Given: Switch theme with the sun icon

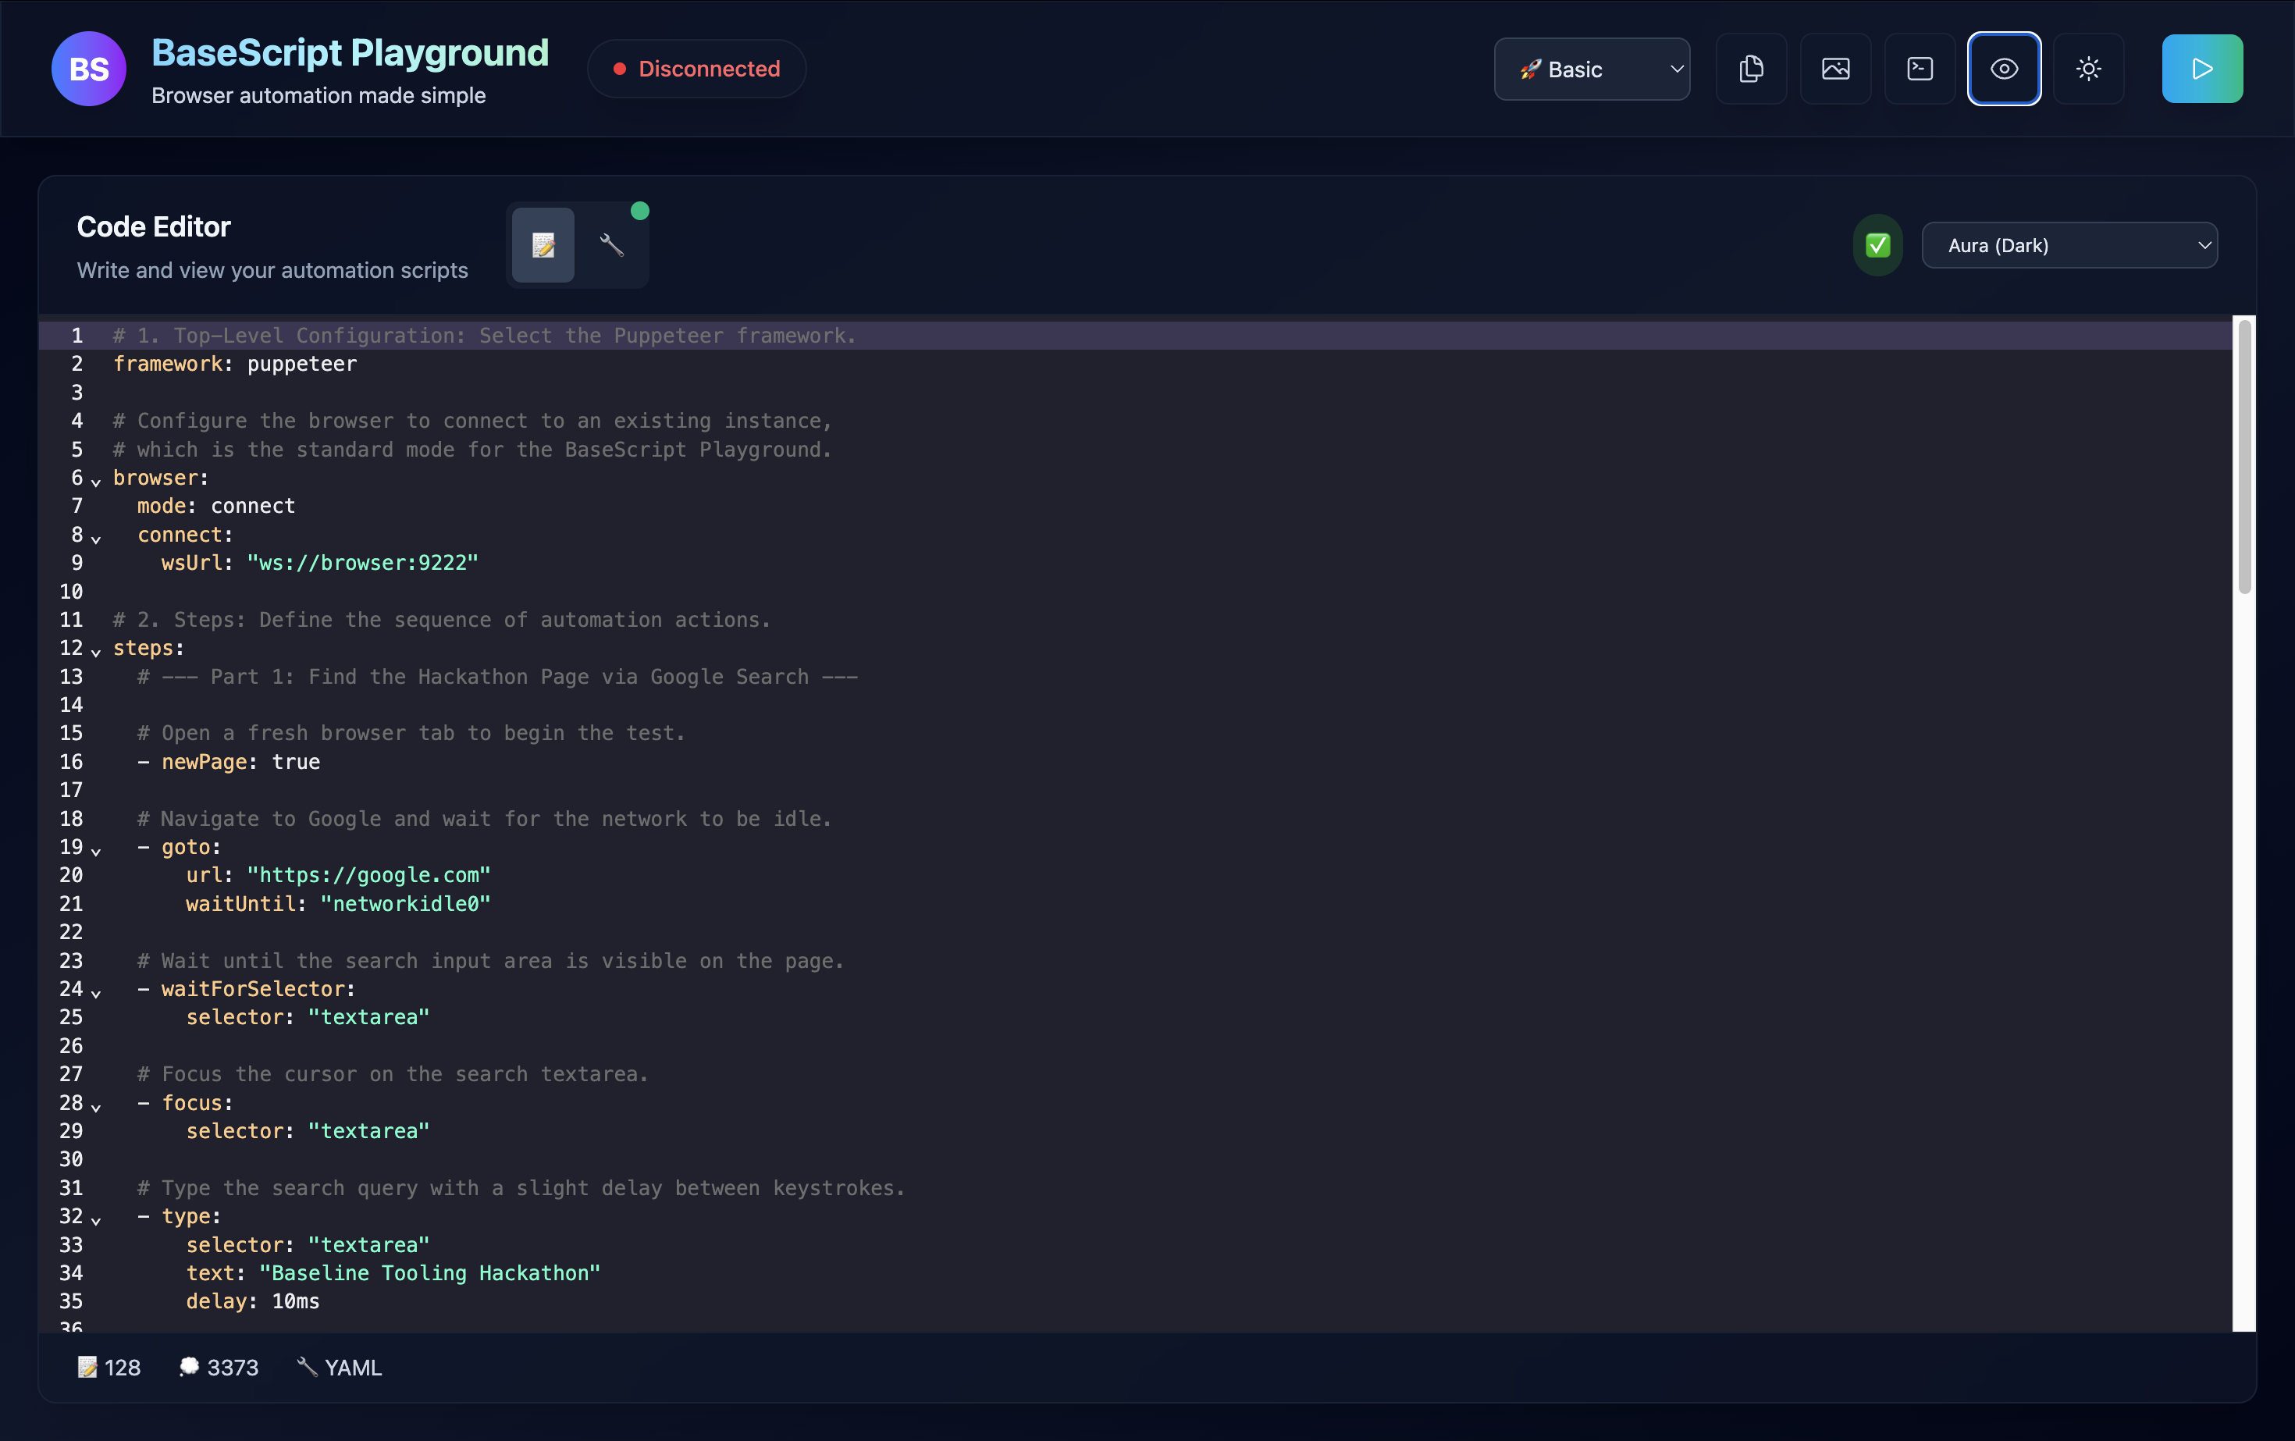Looking at the screenshot, I should [2088, 69].
